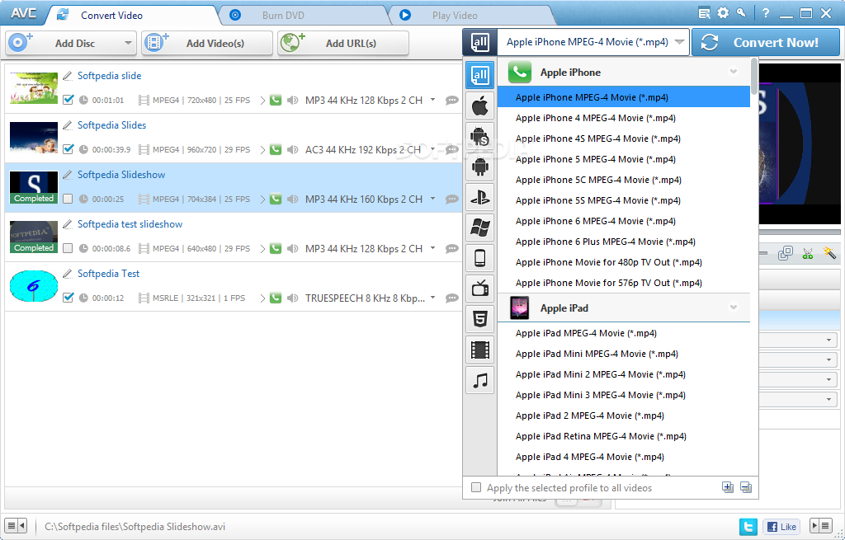Expand the Add Disc dropdown arrow

point(128,43)
